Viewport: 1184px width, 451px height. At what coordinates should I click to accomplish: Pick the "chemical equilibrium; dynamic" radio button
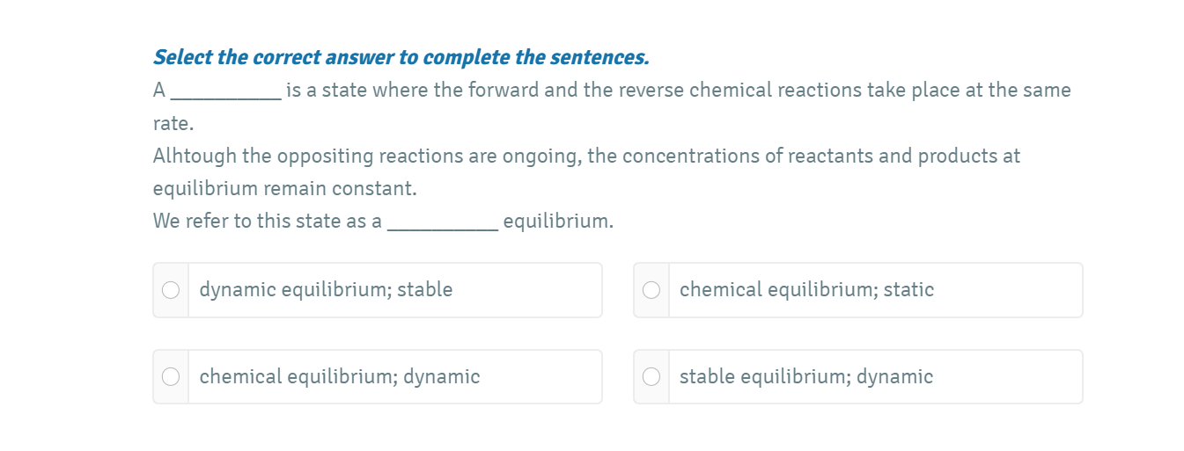(x=171, y=377)
